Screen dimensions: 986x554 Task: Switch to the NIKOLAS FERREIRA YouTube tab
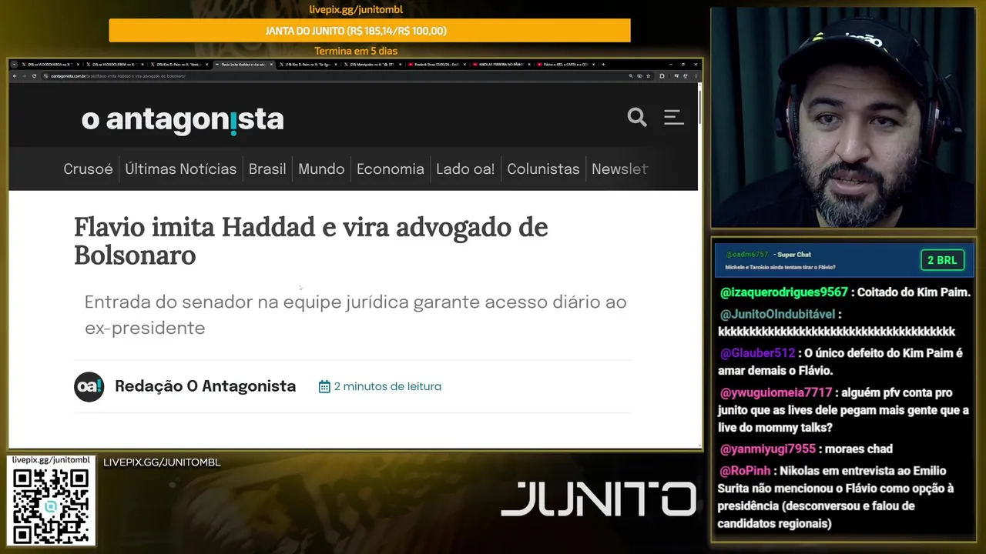click(501, 64)
